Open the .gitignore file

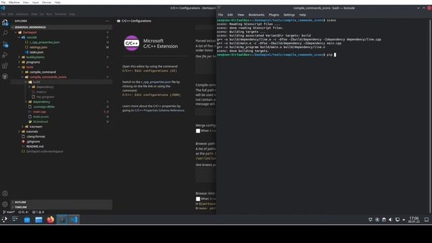tap(33, 142)
